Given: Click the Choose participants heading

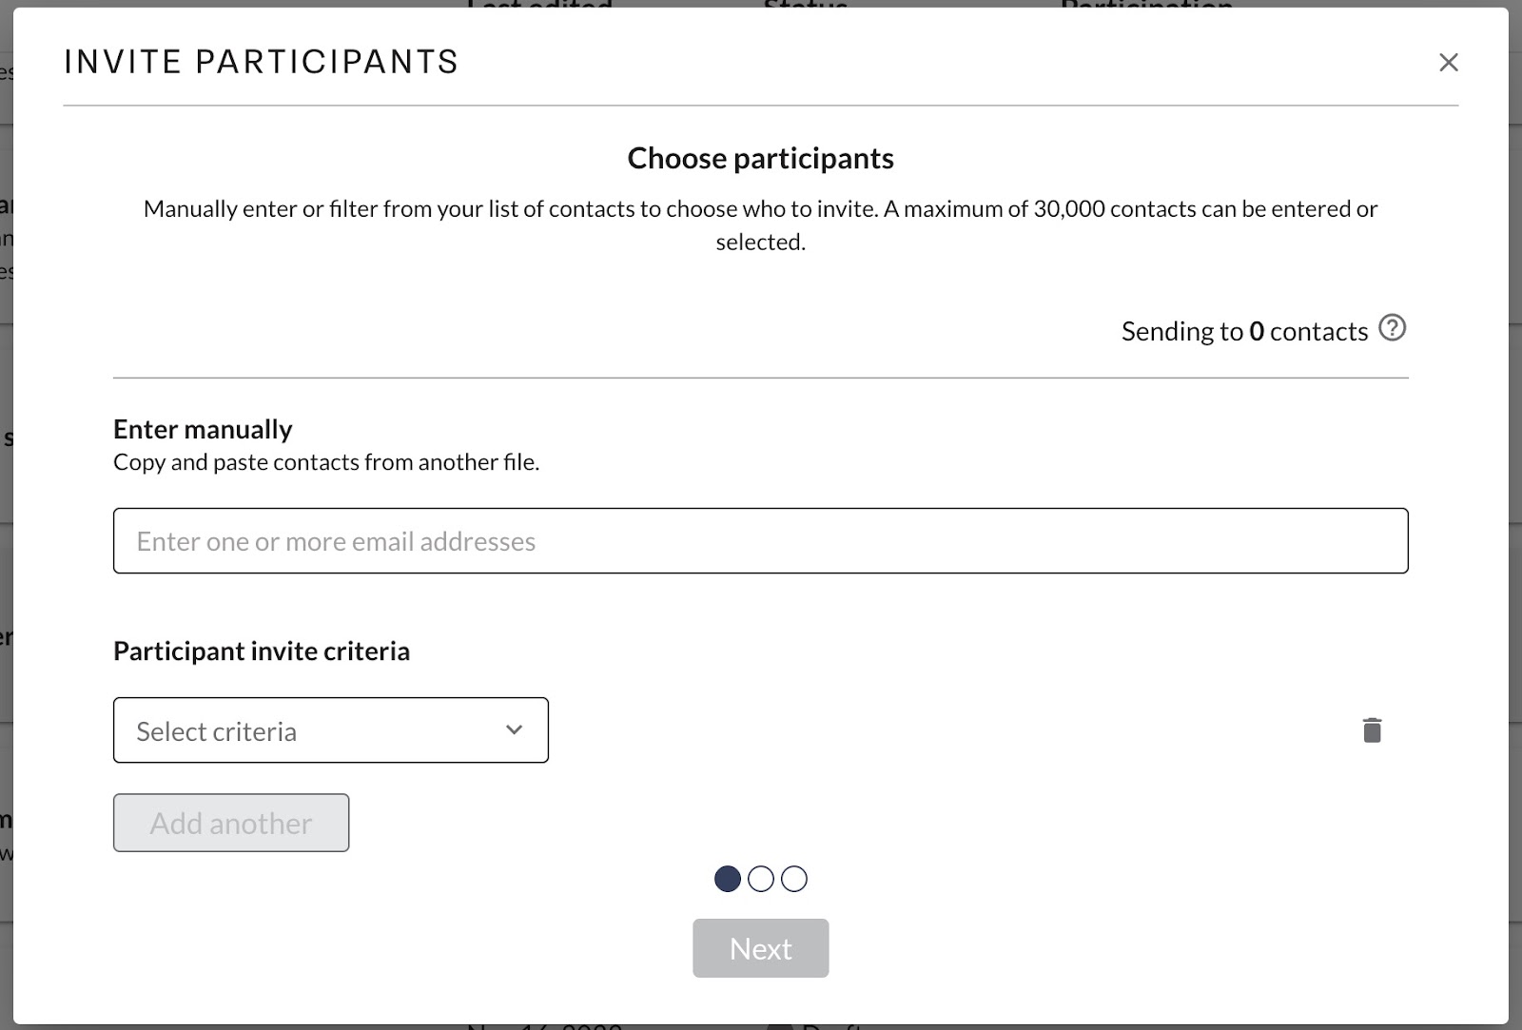Looking at the screenshot, I should (760, 158).
